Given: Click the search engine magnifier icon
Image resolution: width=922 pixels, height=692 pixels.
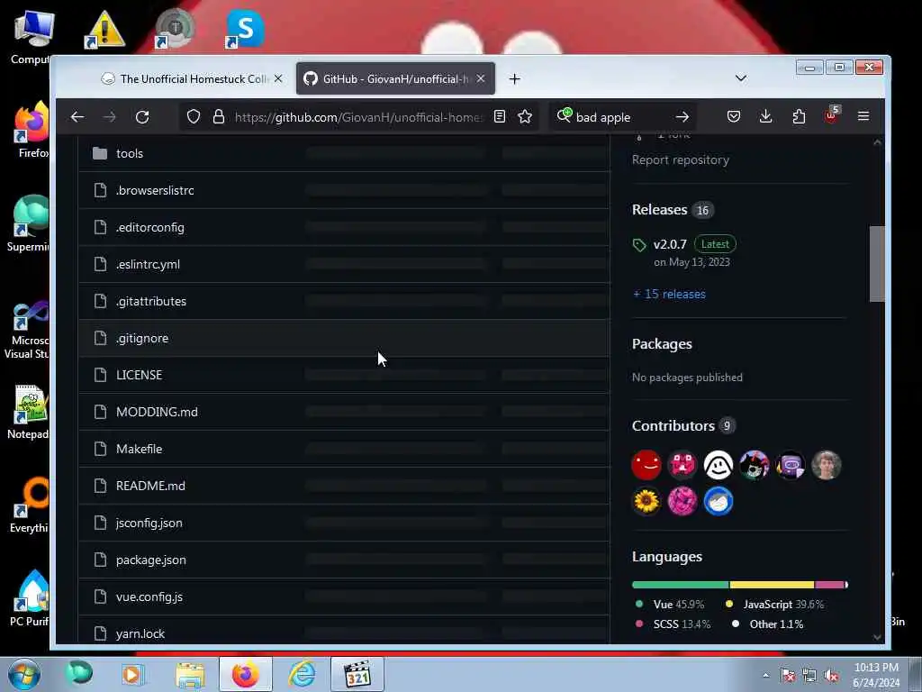Looking at the screenshot, I should click(564, 114).
